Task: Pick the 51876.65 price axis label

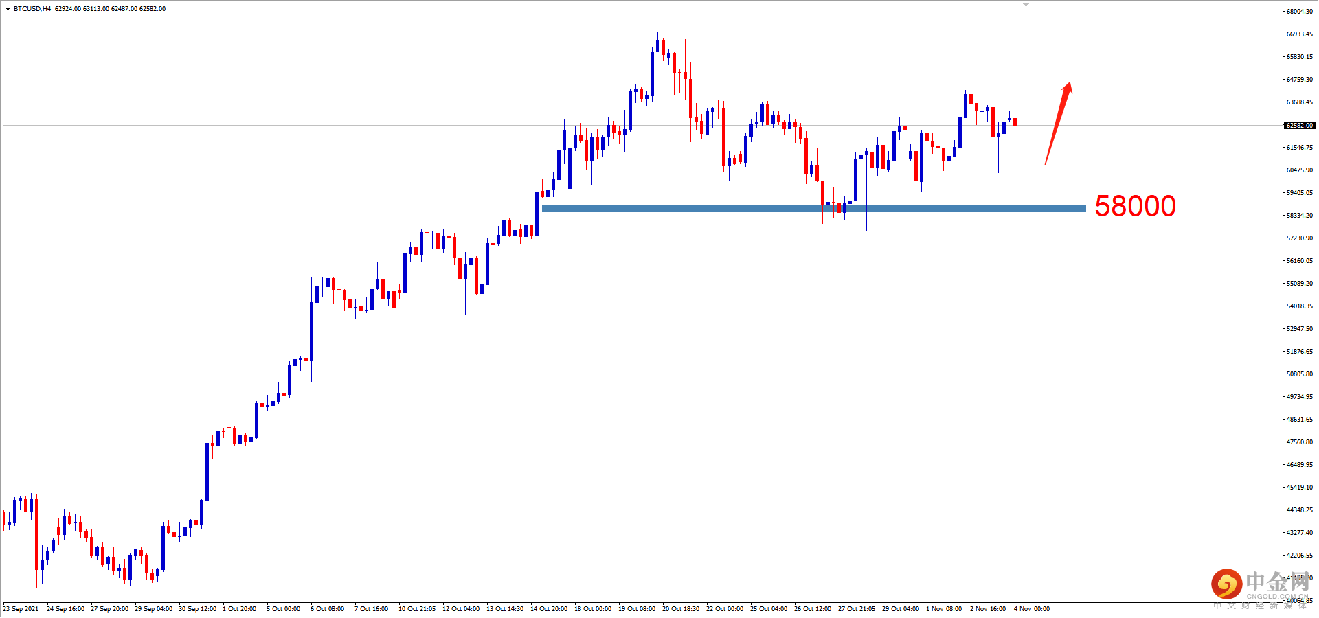Action: (1300, 352)
